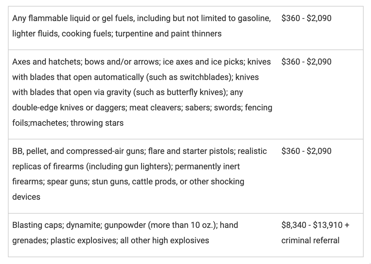371x264 pixels.
Task: Click the BB, pellet, and compressed-air guns line
Action: [x=139, y=151]
